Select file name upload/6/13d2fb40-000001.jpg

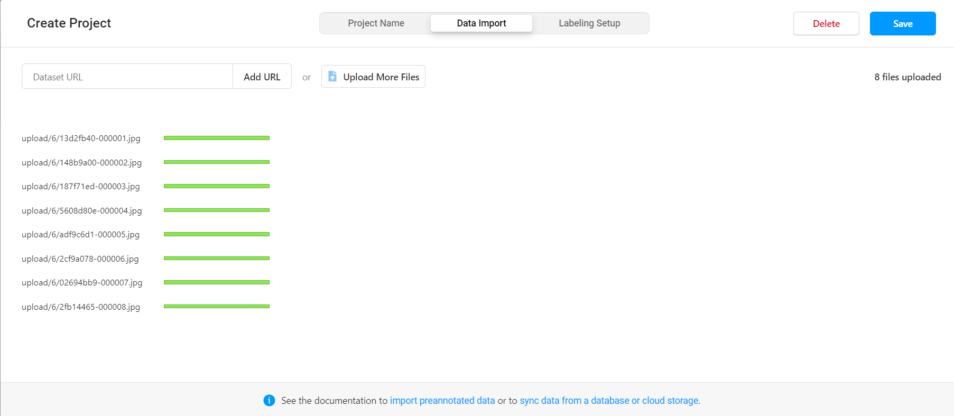(81, 138)
